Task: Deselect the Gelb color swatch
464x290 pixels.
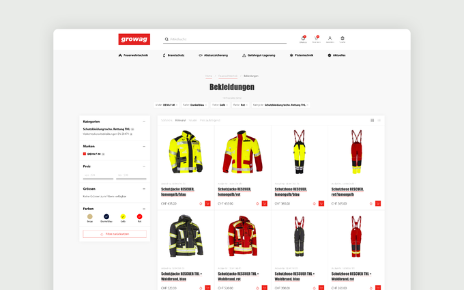Action: (123, 216)
